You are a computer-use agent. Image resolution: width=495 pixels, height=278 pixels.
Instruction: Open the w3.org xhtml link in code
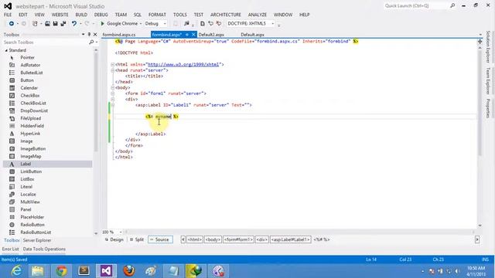[183, 65]
